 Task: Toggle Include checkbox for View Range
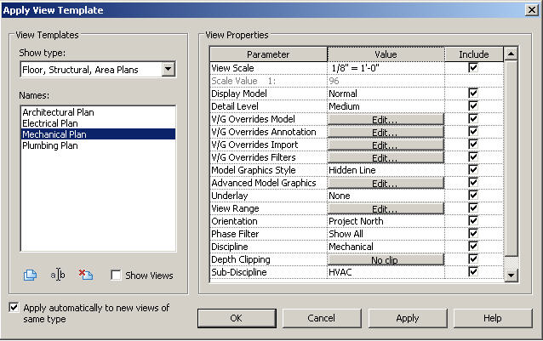473,208
